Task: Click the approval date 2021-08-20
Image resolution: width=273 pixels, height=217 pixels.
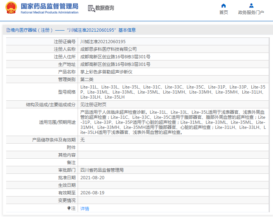Action: click(92, 177)
